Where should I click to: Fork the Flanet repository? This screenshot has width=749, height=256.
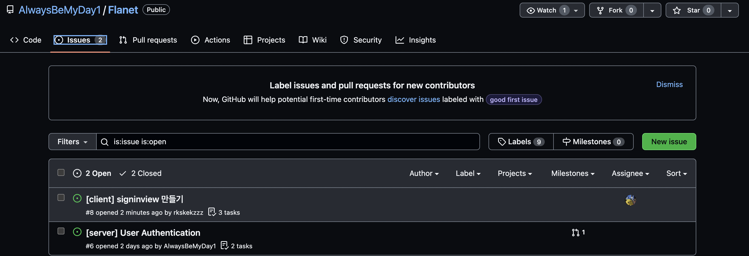tap(616, 10)
